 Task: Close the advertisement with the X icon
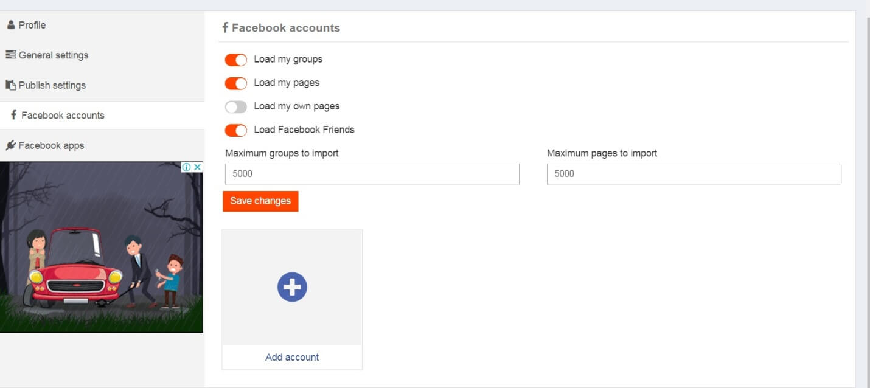(198, 167)
